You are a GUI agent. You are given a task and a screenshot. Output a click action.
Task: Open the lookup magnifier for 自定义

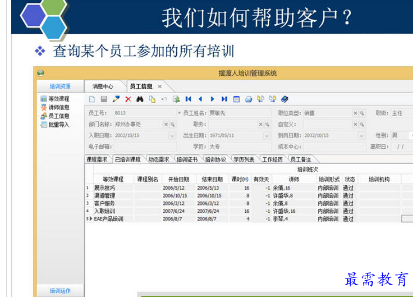coord(362,124)
